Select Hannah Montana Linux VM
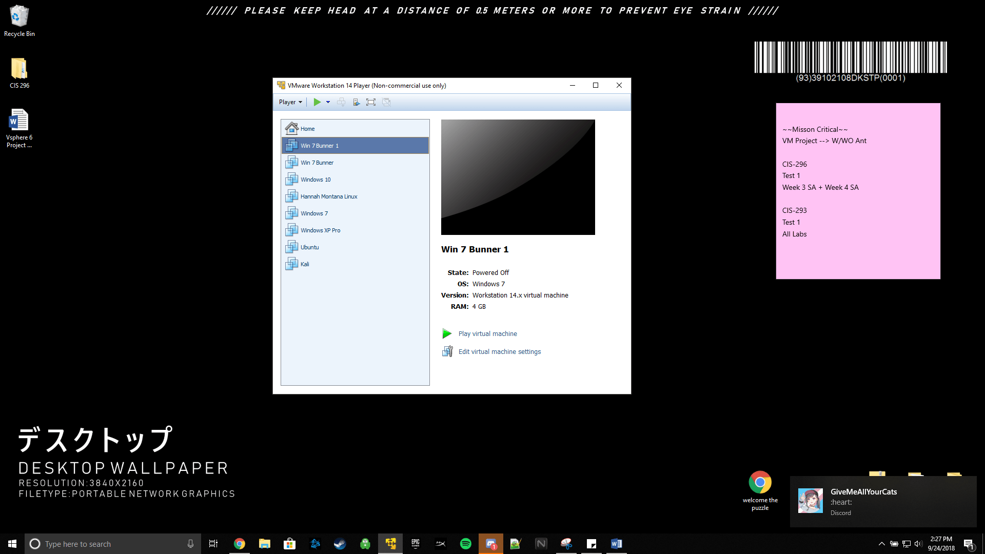The height and width of the screenshot is (554, 985). pyautogui.click(x=328, y=196)
